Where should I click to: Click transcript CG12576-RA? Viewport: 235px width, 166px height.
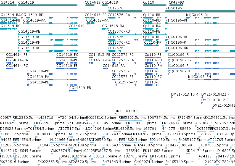tap(119, 15)
